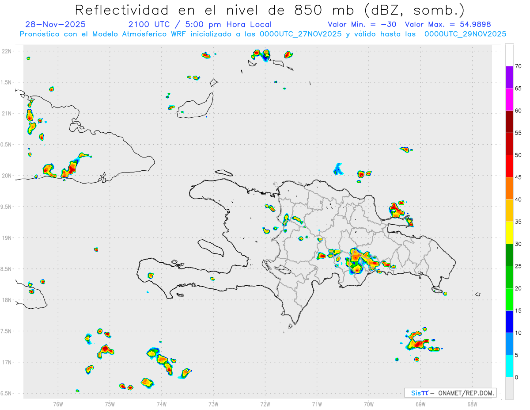This screenshot has width=530, height=410.
Task: Click the 'Valor Min. = -30' text
Action: click(362, 24)
